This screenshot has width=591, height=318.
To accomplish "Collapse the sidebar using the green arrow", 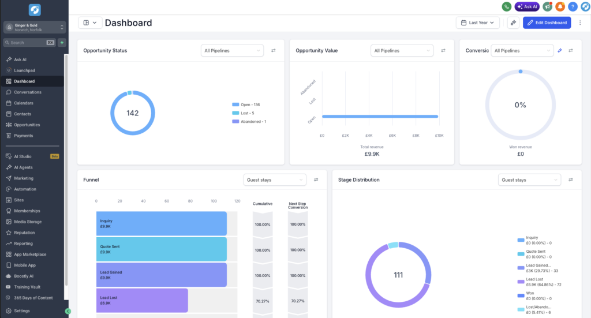I will click(68, 311).
